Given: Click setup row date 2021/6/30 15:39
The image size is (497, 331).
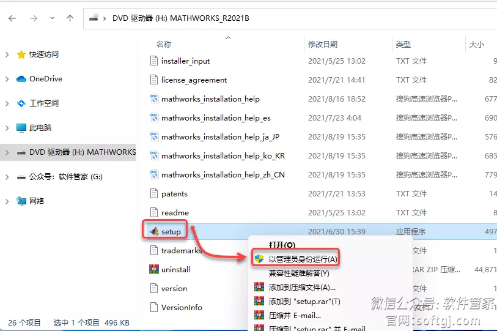Looking at the screenshot, I should coord(337,232).
